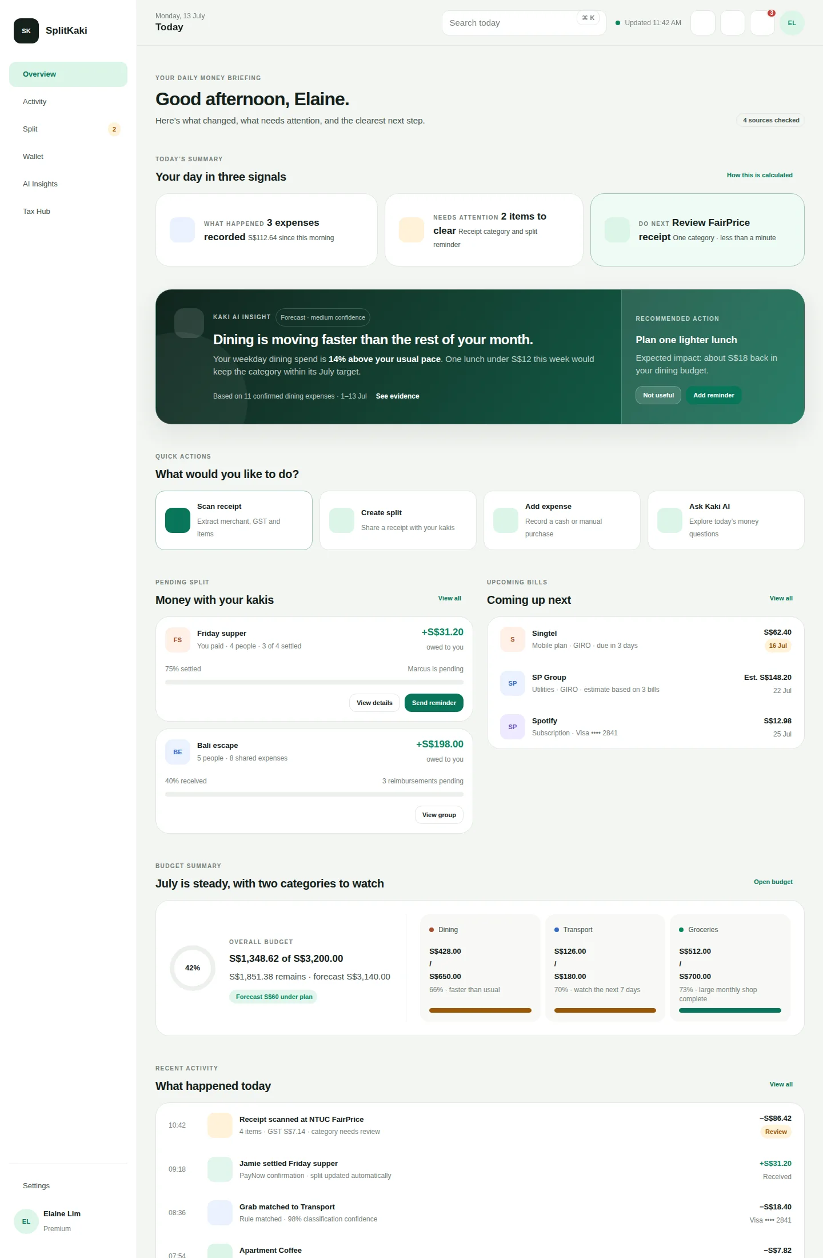This screenshot has width=823, height=1258.
Task: Open notifications button with red 3 badge
Action: 762,23
